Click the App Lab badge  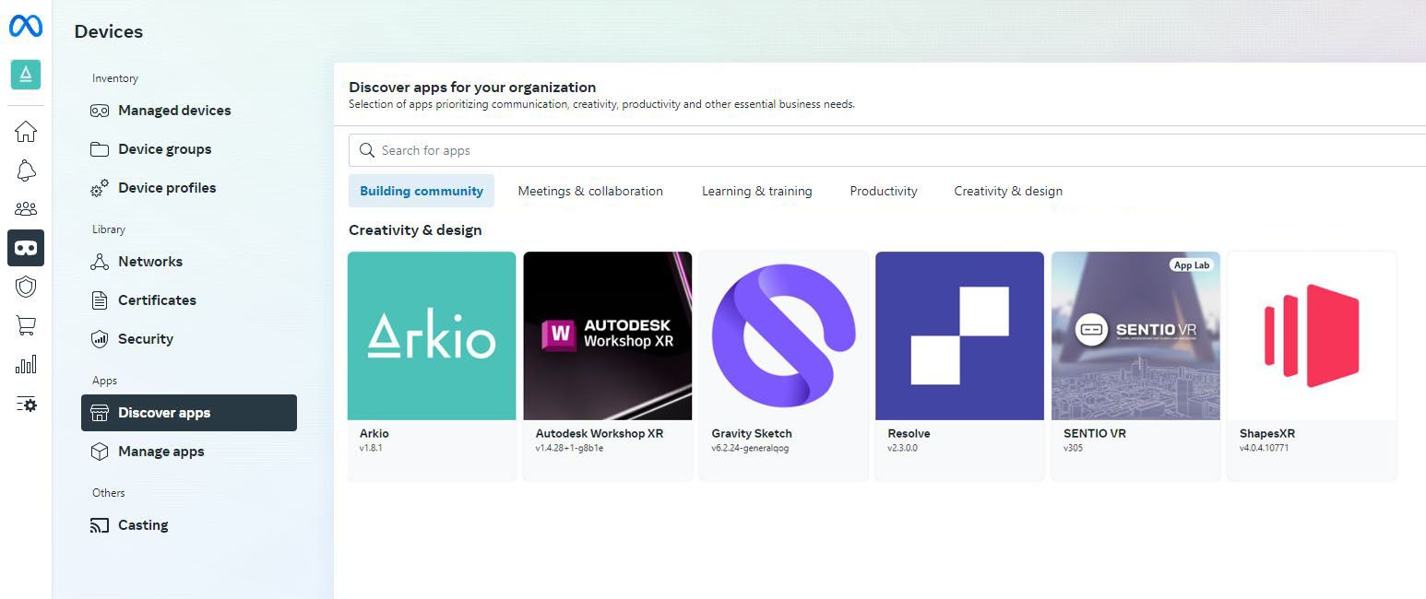point(1191,265)
